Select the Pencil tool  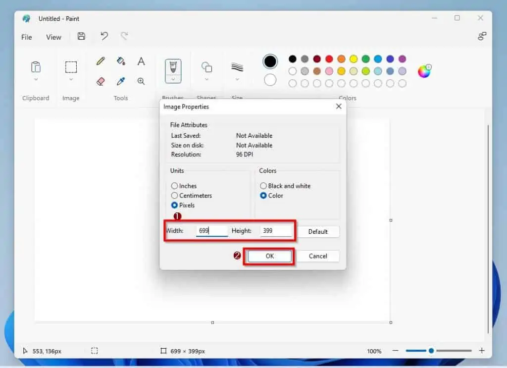(x=101, y=61)
